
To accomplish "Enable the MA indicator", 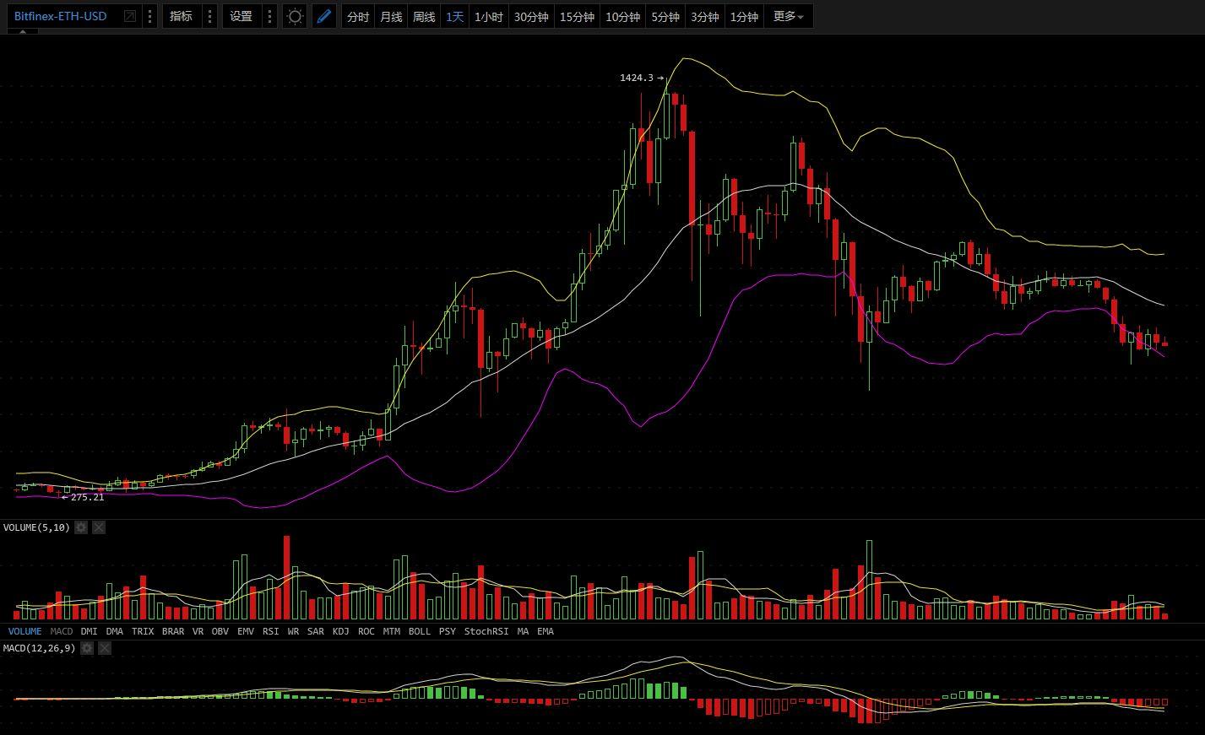I will pos(523,631).
